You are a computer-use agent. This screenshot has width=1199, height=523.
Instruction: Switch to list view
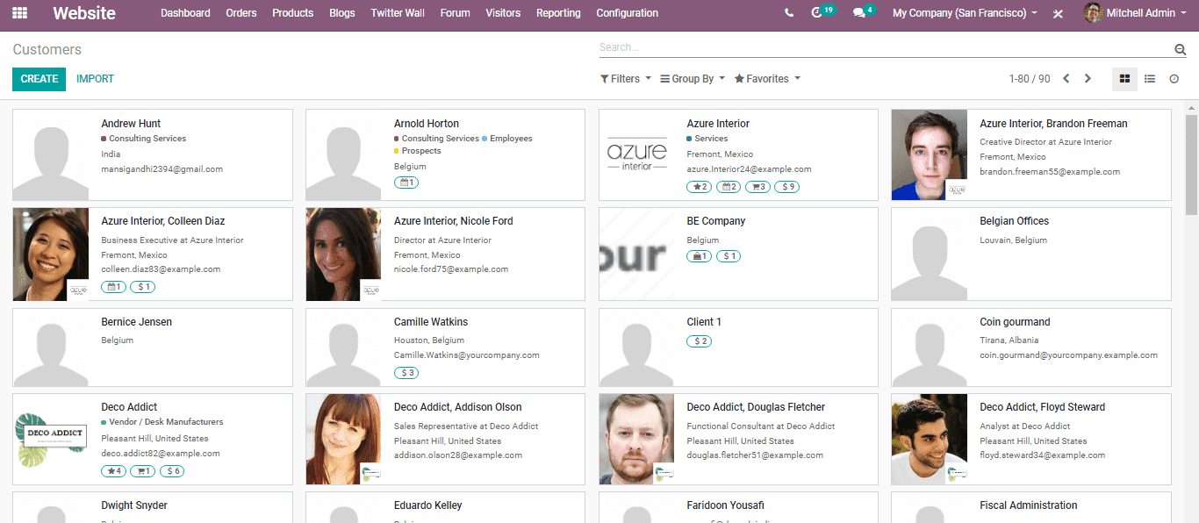tap(1150, 79)
